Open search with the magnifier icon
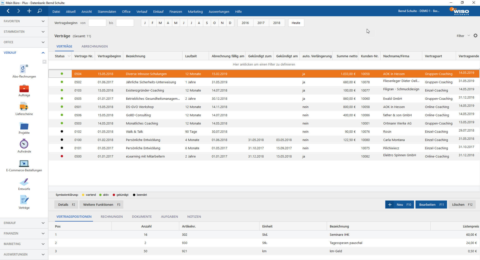This screenshot has width=480, height=260. click(x=39, y=11)
